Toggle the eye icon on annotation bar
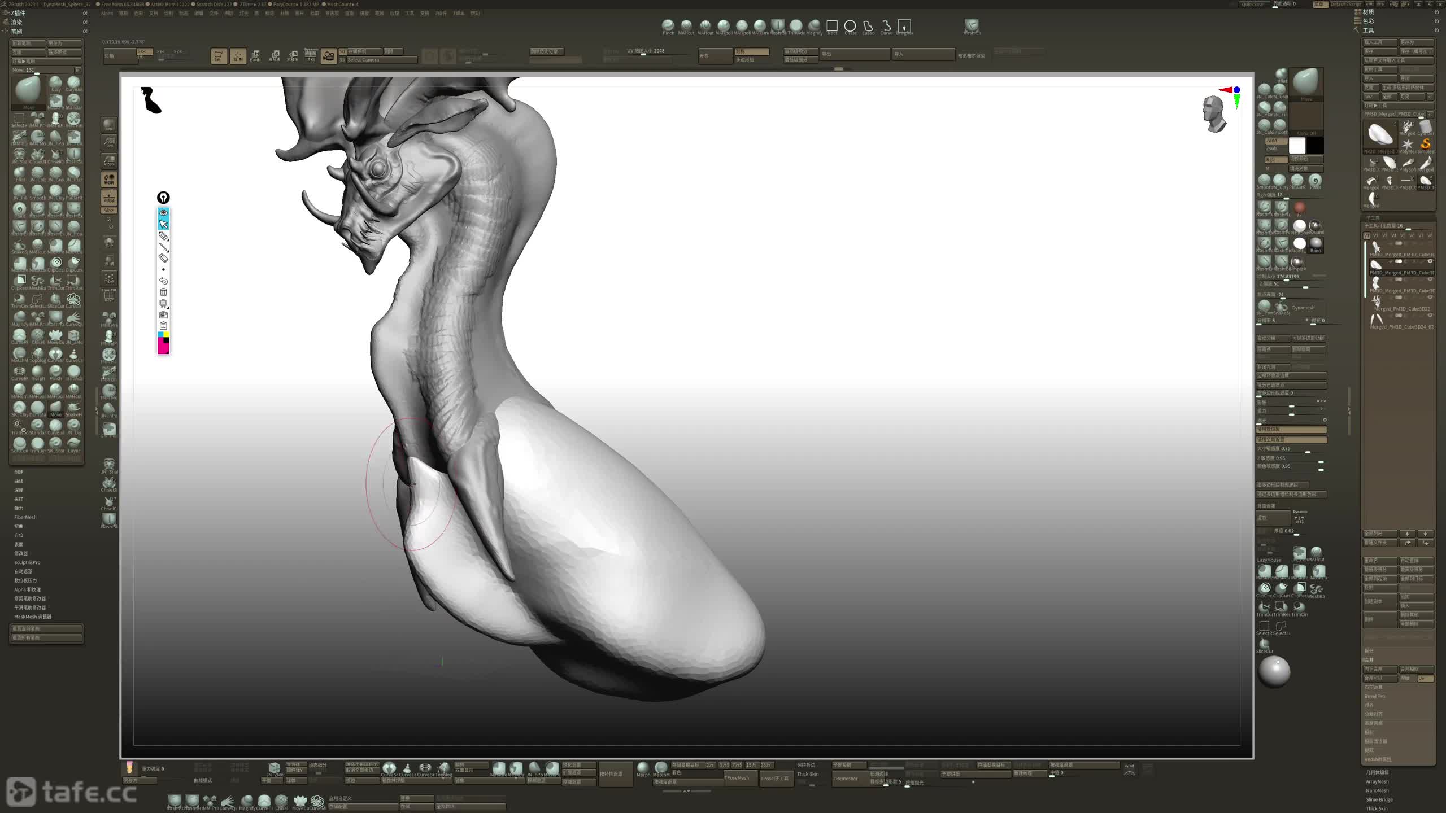The width and height of the screenshot is (1446, 813). point(163,213)
